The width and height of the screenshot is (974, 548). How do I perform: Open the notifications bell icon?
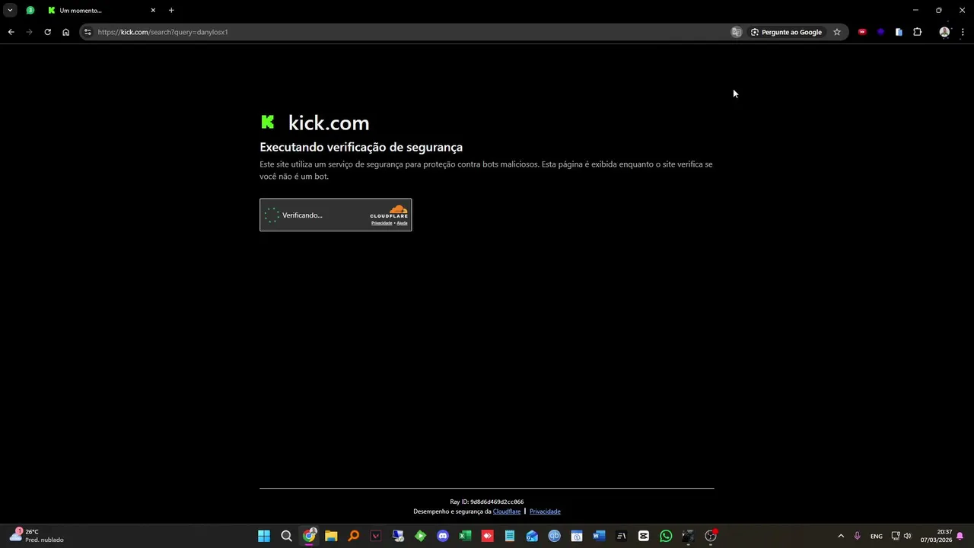point(960,536)
